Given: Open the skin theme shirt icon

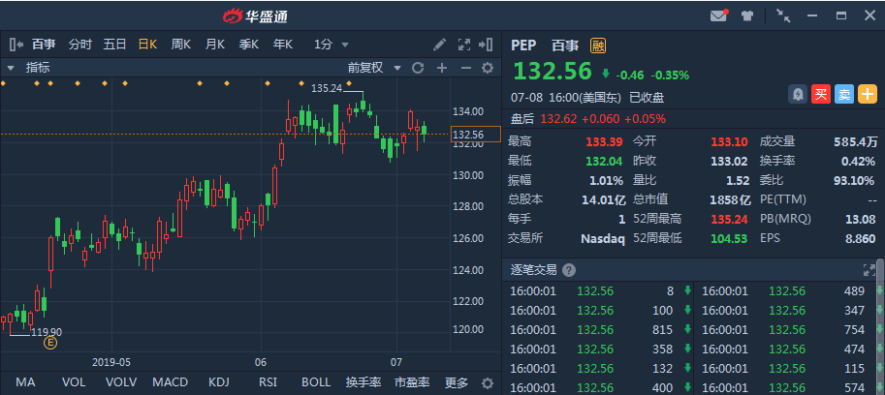Looking at the screenshot, I should [748, 15].
